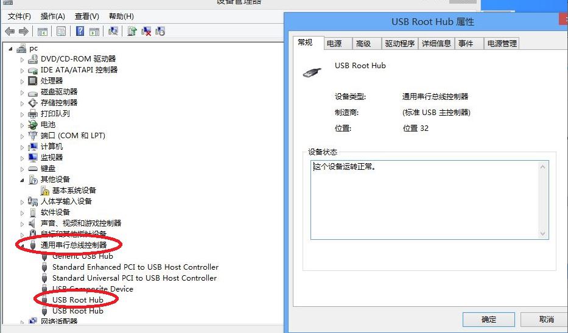Switch to the 详细信息 tab
Viewport: 568px width, 333px height.
pyautogui.click(x=436, y=44)
